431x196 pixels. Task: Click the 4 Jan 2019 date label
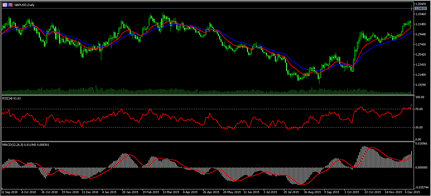[x=109, y=192]
